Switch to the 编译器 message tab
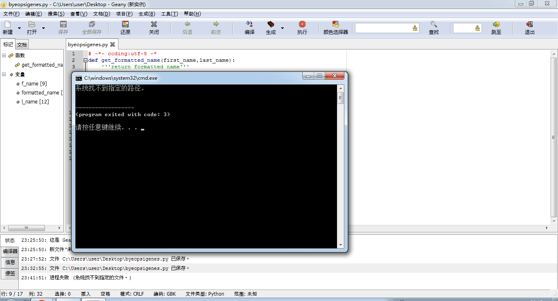Screen dimensions: 558x301 [10, 251]
